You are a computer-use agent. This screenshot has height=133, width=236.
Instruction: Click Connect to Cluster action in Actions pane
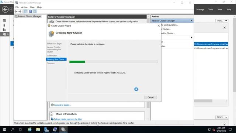[168, 33]
